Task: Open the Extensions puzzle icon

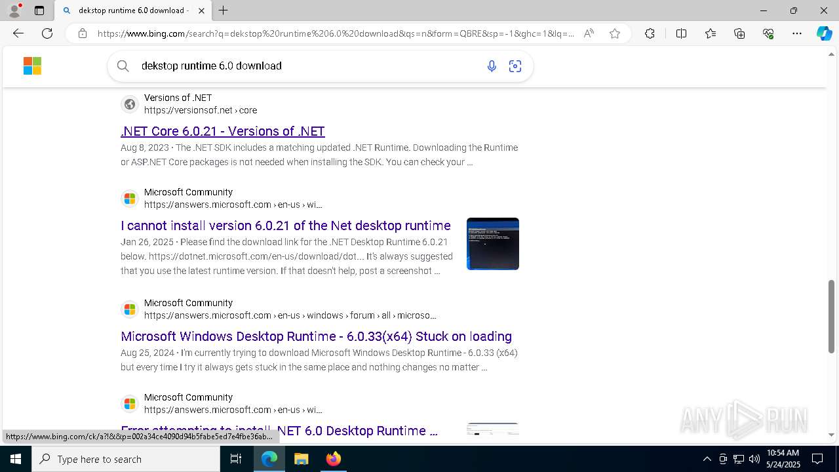Action: [650, 33]
